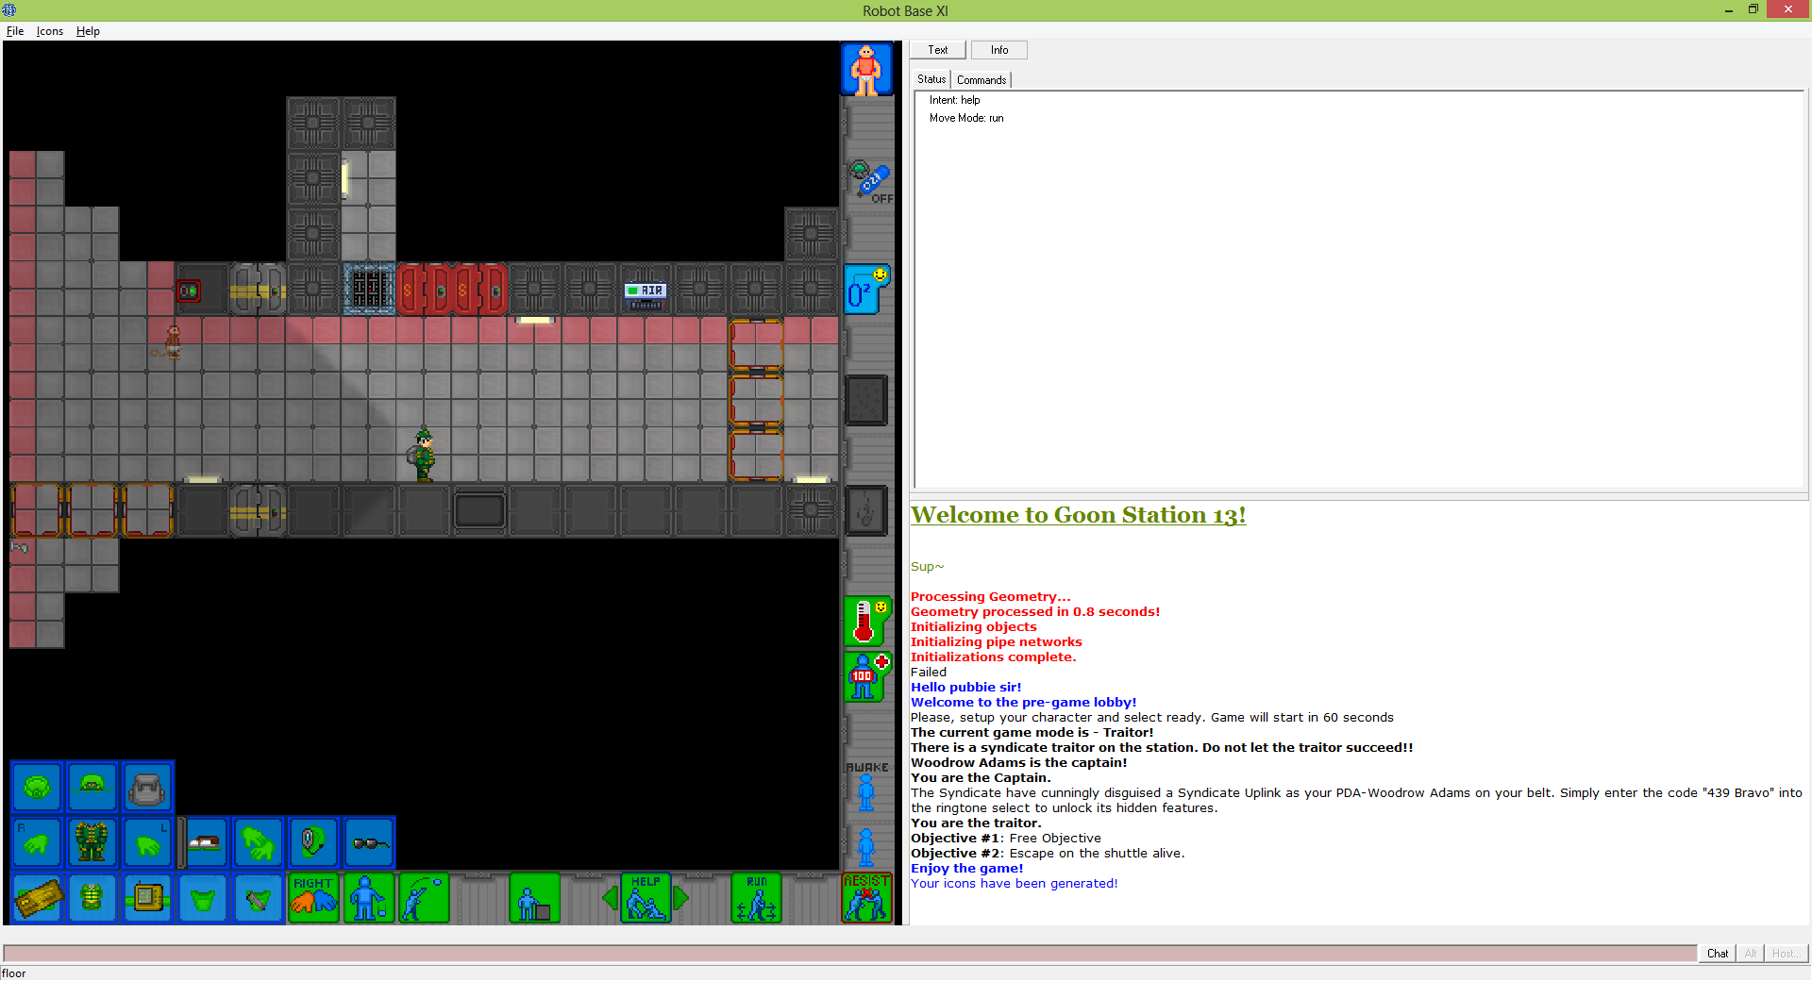Click the dark toxin status square
This screenshot has width=1812, height=981.
866,400
